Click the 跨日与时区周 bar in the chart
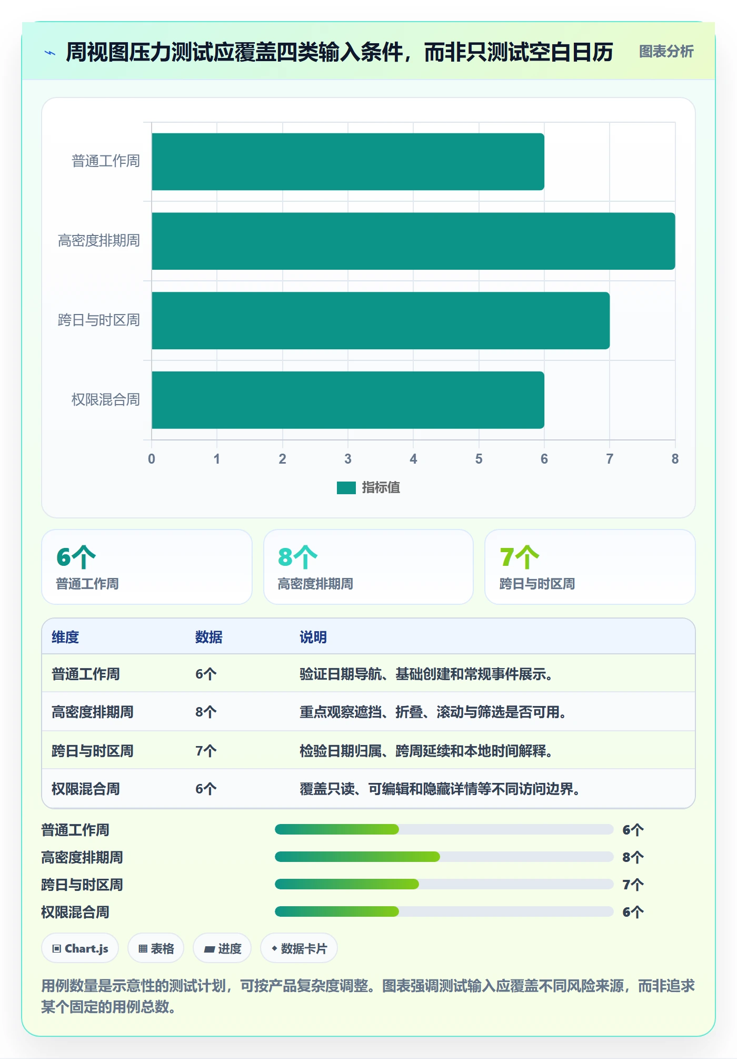 (x=381, y=321)
